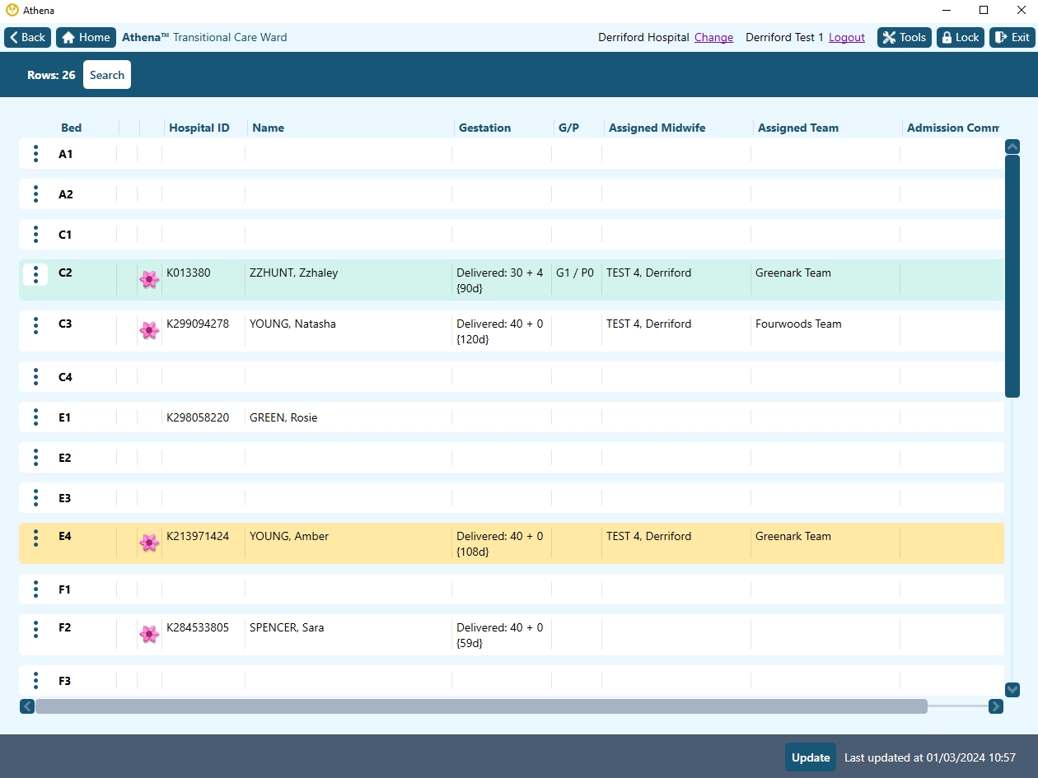Click the horizontal scrollbar thumb
The height and width of the screenshot is (778, 1038).
[481, 706]
